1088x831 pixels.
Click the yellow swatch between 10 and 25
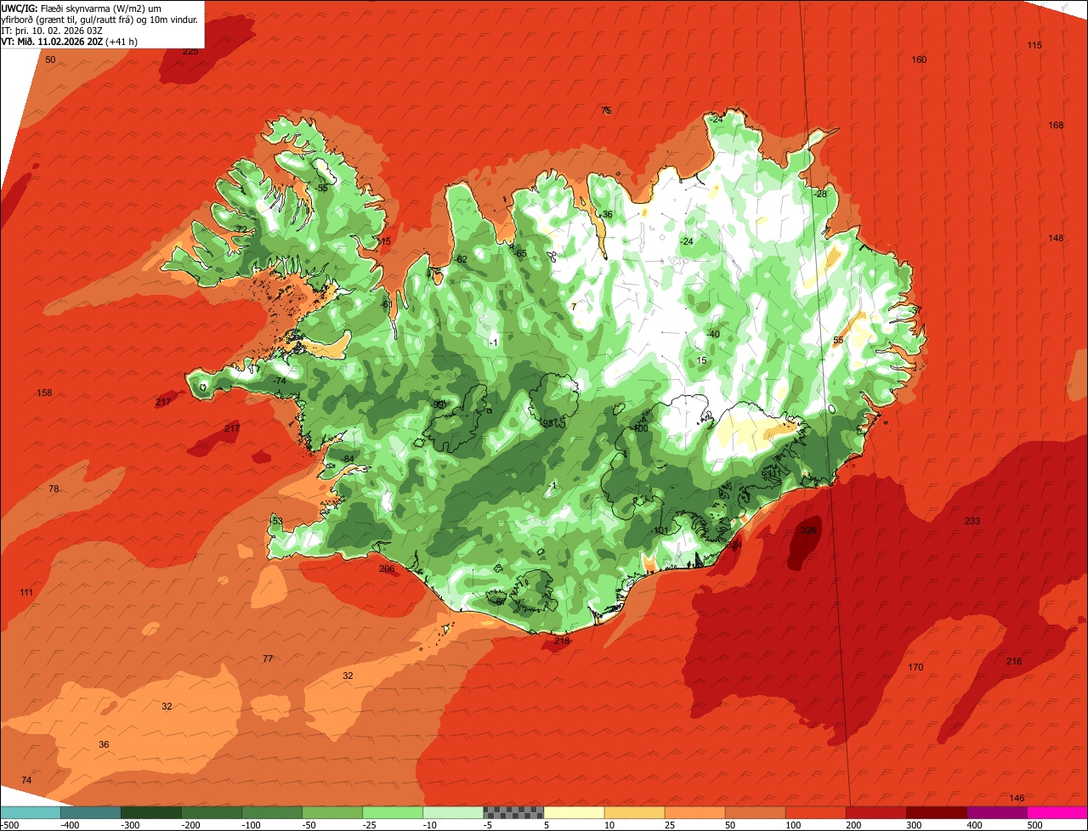(633, 811)
